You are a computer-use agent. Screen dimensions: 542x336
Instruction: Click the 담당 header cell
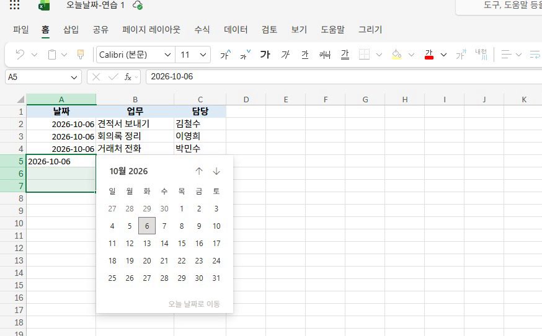click(x=200, y=112)
